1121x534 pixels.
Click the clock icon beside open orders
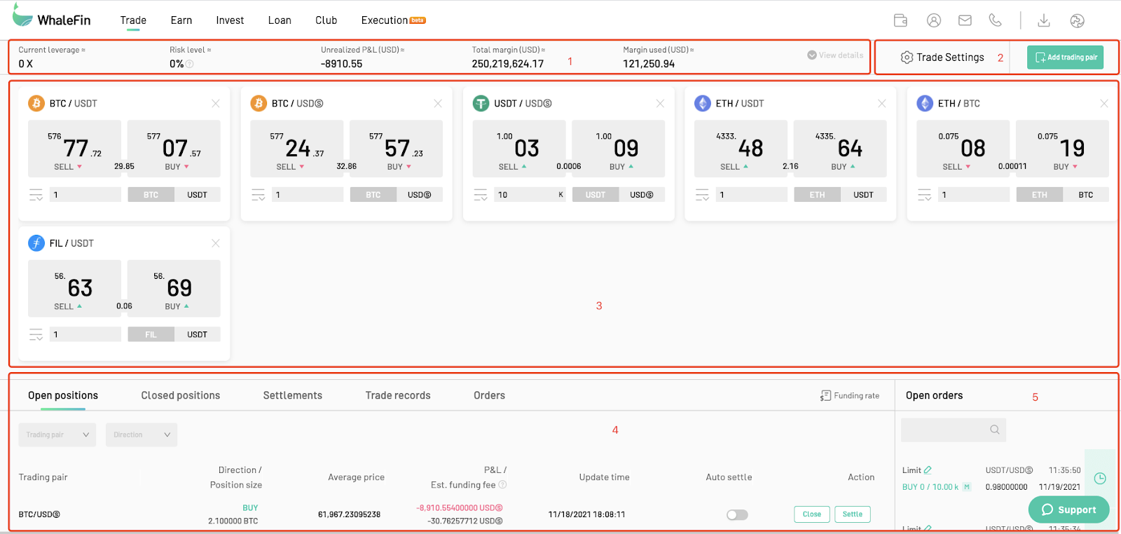1100,478
